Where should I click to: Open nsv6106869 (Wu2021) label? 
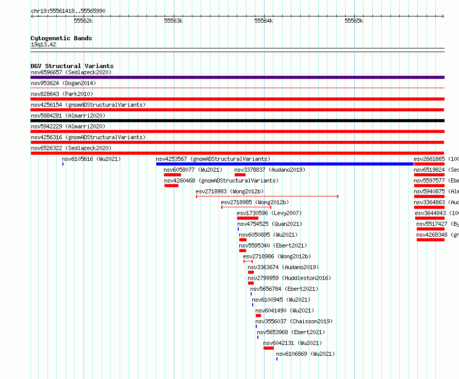tap(305, 354)
